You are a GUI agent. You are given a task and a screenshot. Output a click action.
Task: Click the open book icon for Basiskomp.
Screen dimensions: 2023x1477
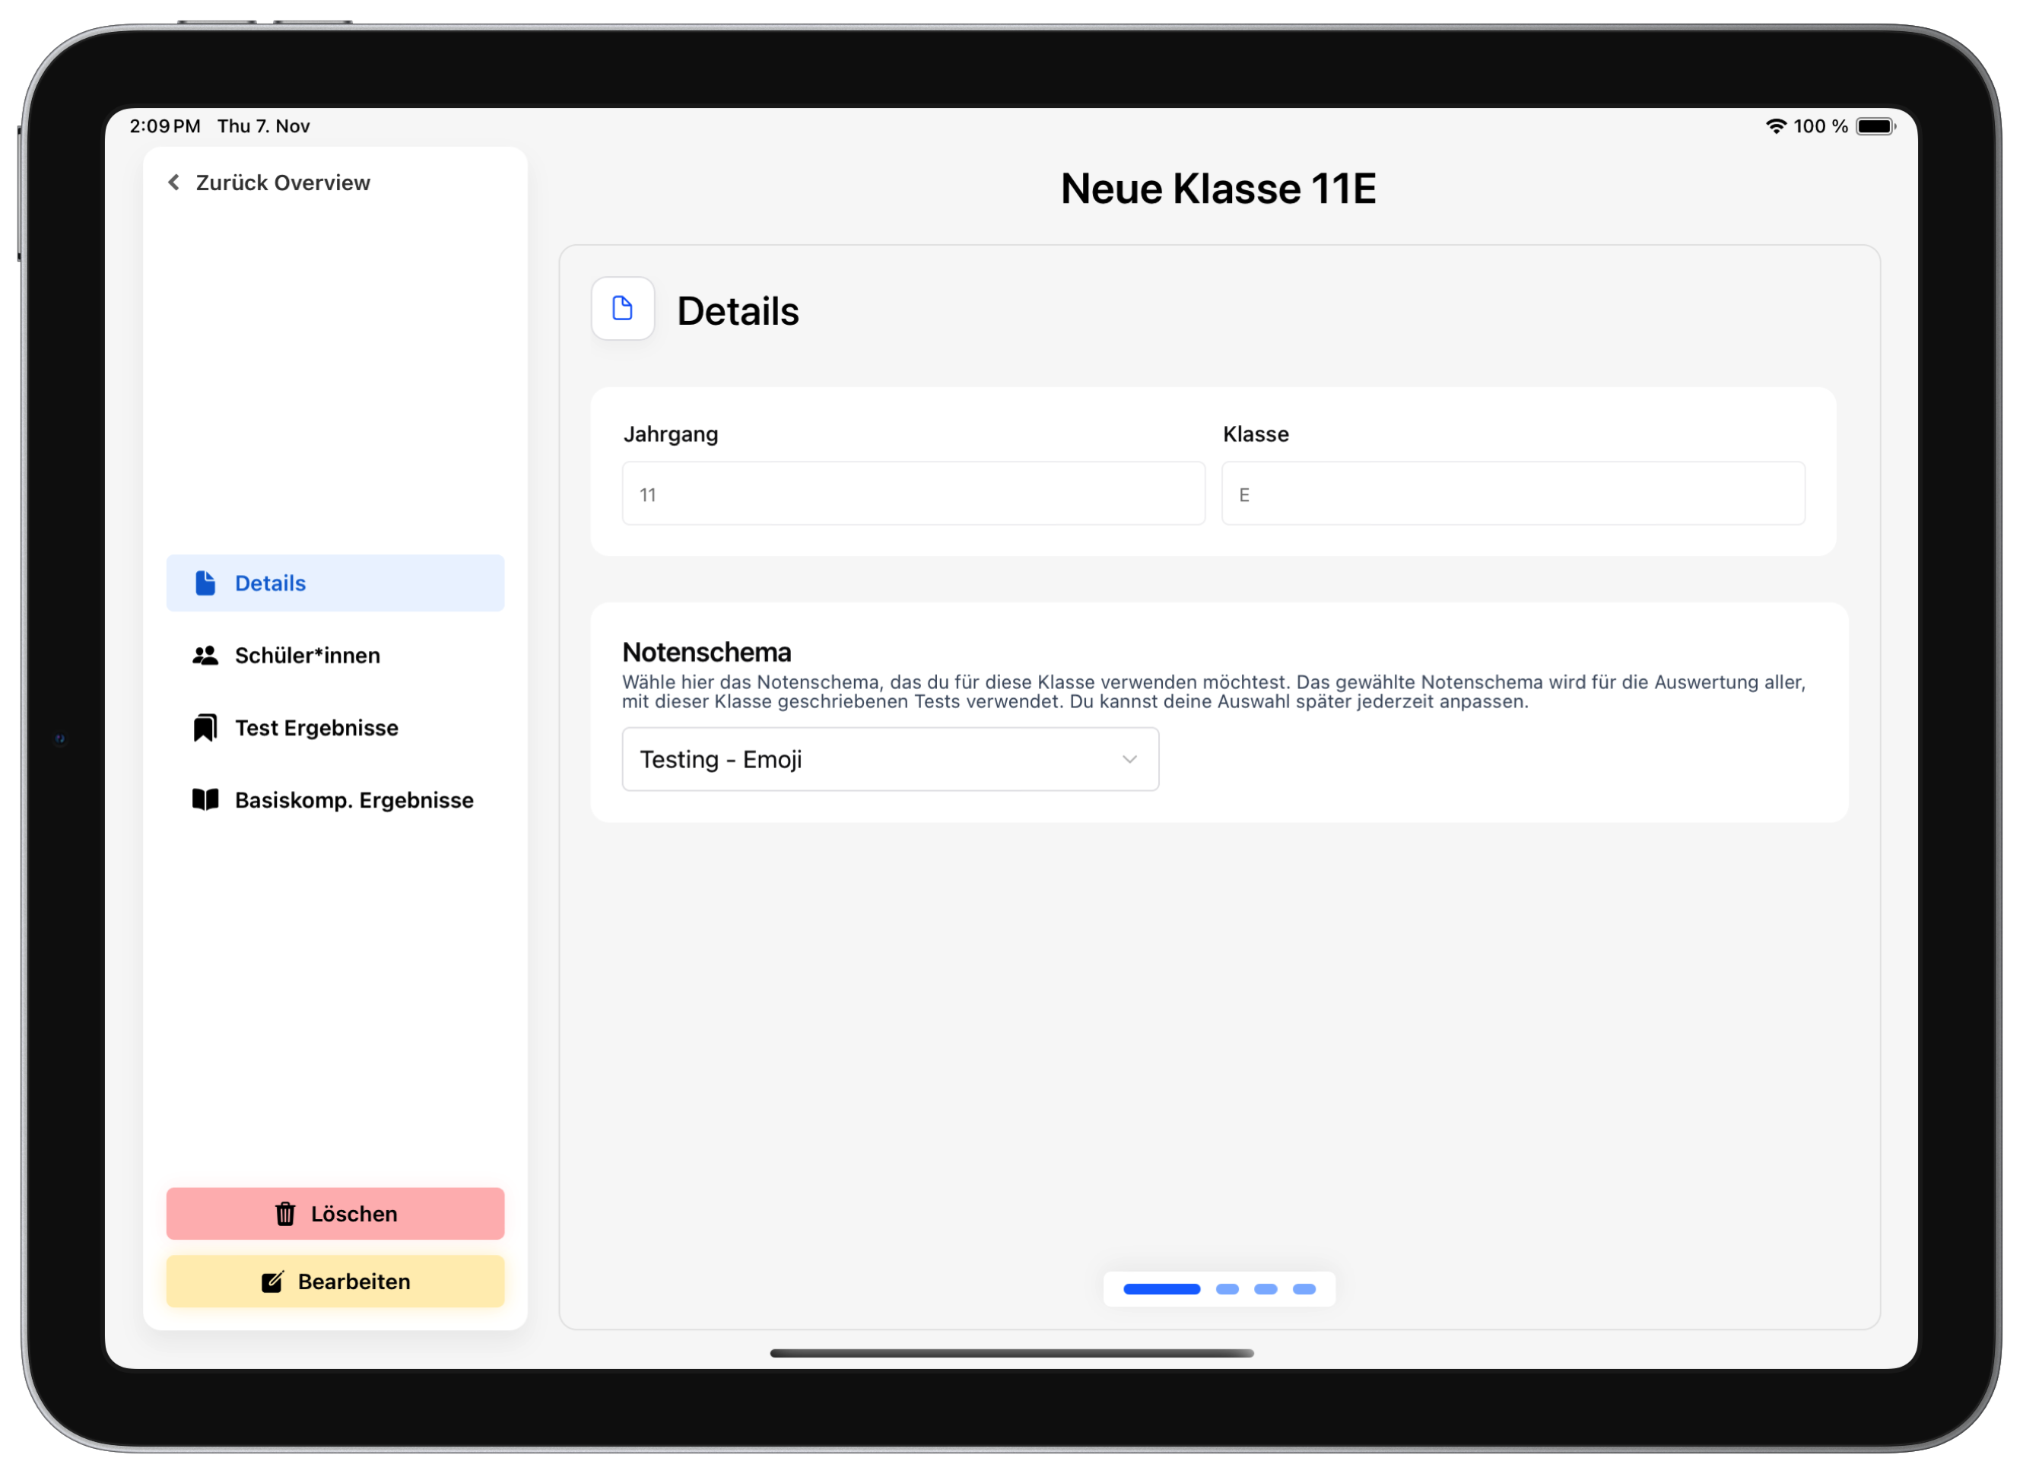[x=205, y=799]
